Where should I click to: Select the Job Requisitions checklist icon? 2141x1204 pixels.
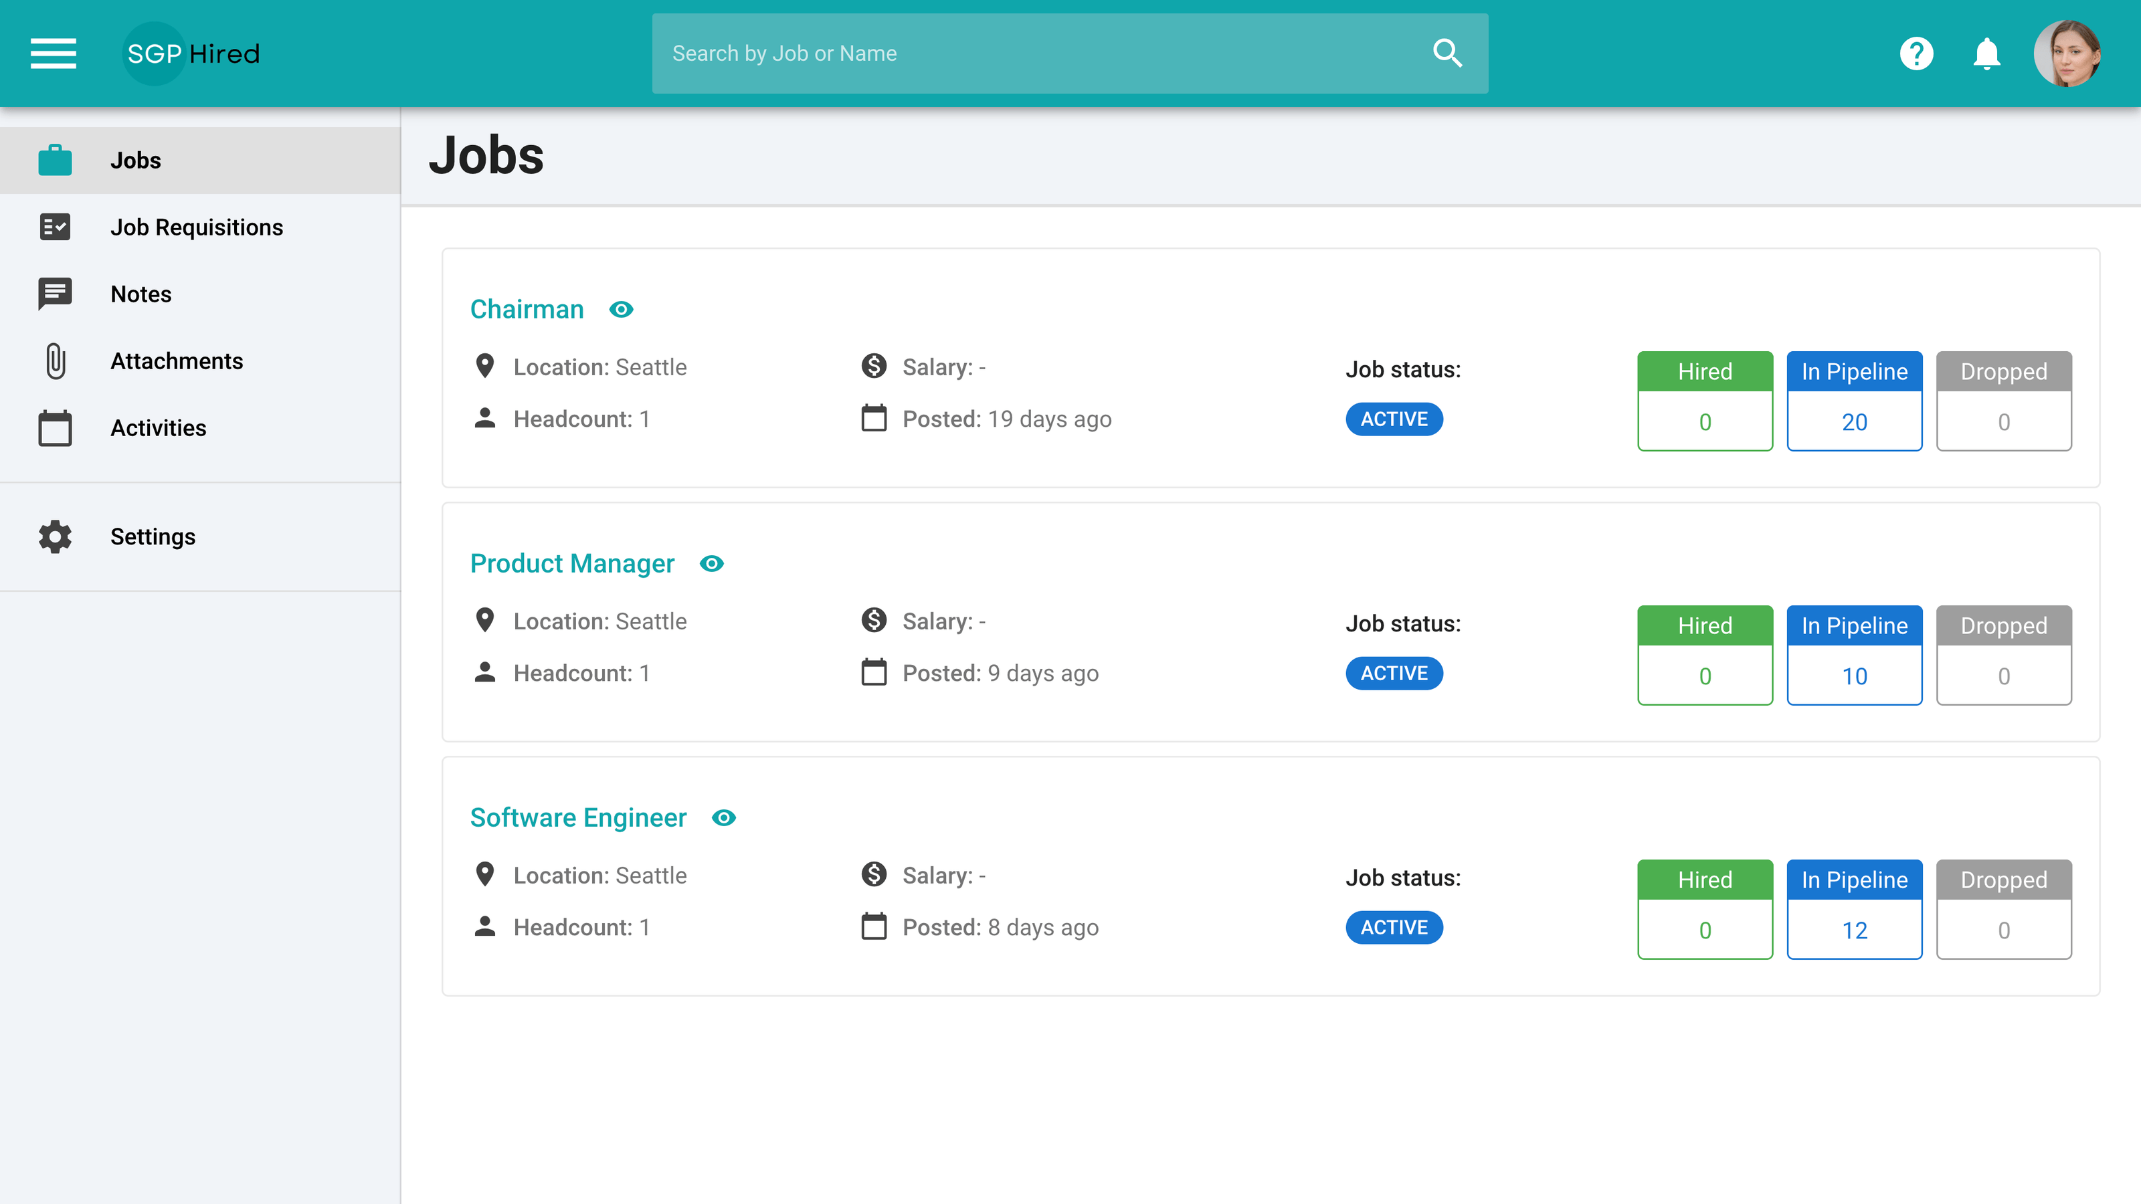[55, 227]
